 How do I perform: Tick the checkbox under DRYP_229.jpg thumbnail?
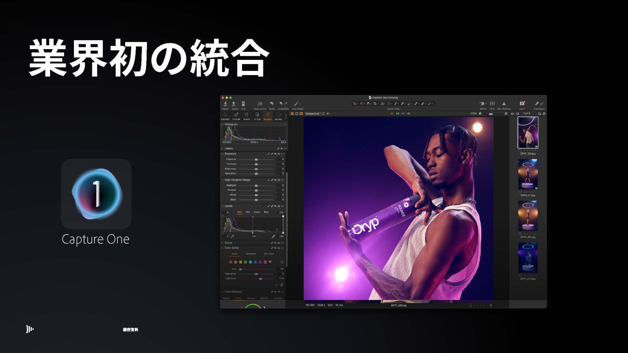pyautogui.click(x=520, y=150)
